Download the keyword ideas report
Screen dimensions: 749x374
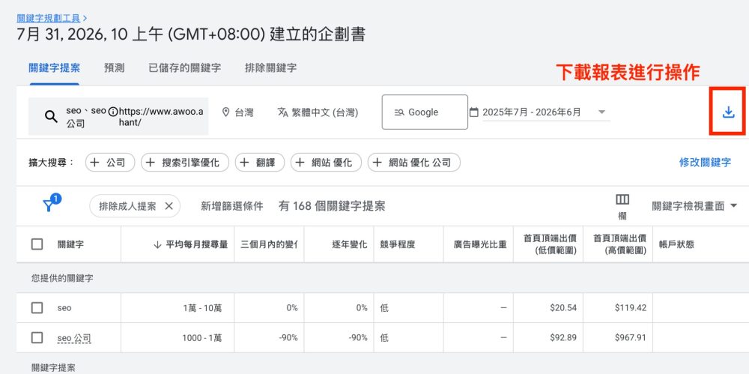[728, 112]
